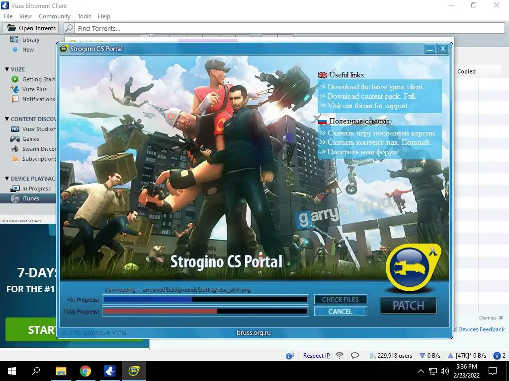Close the Strogino CS Portal window

click(x=443, y=49)
